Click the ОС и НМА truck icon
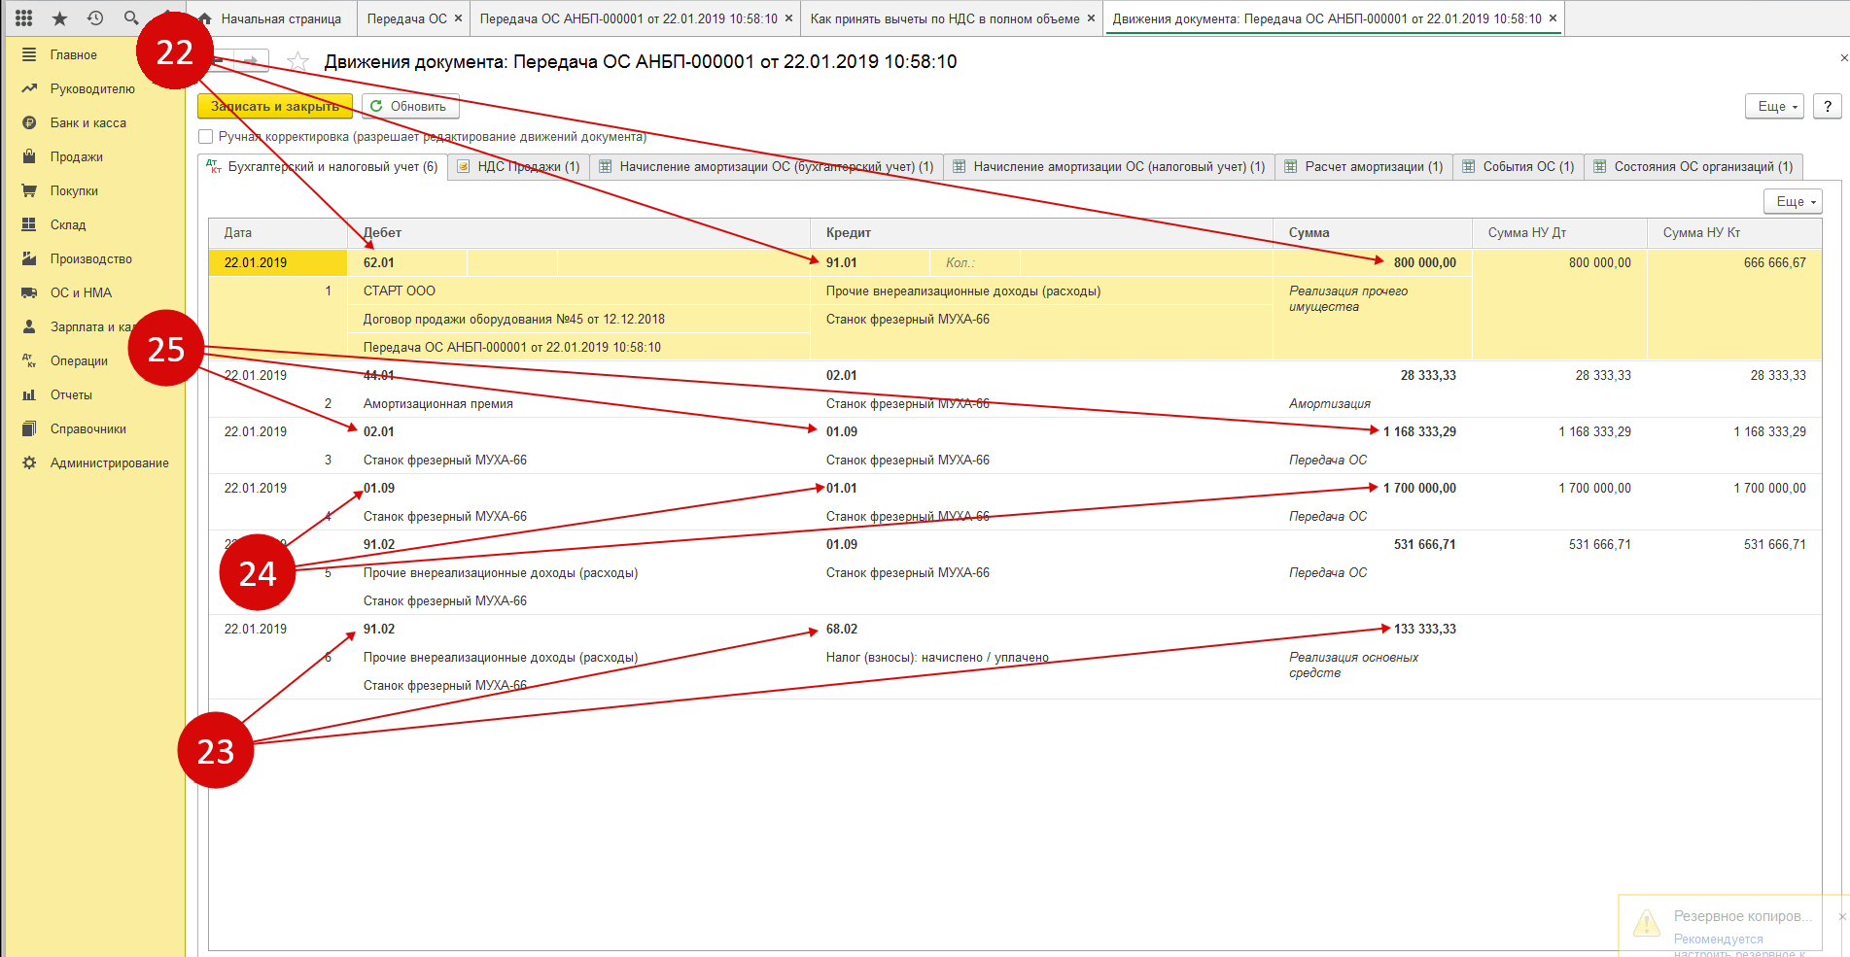Image resolution: width=1850 pixels, height=957 pixels. coord(29,292)
